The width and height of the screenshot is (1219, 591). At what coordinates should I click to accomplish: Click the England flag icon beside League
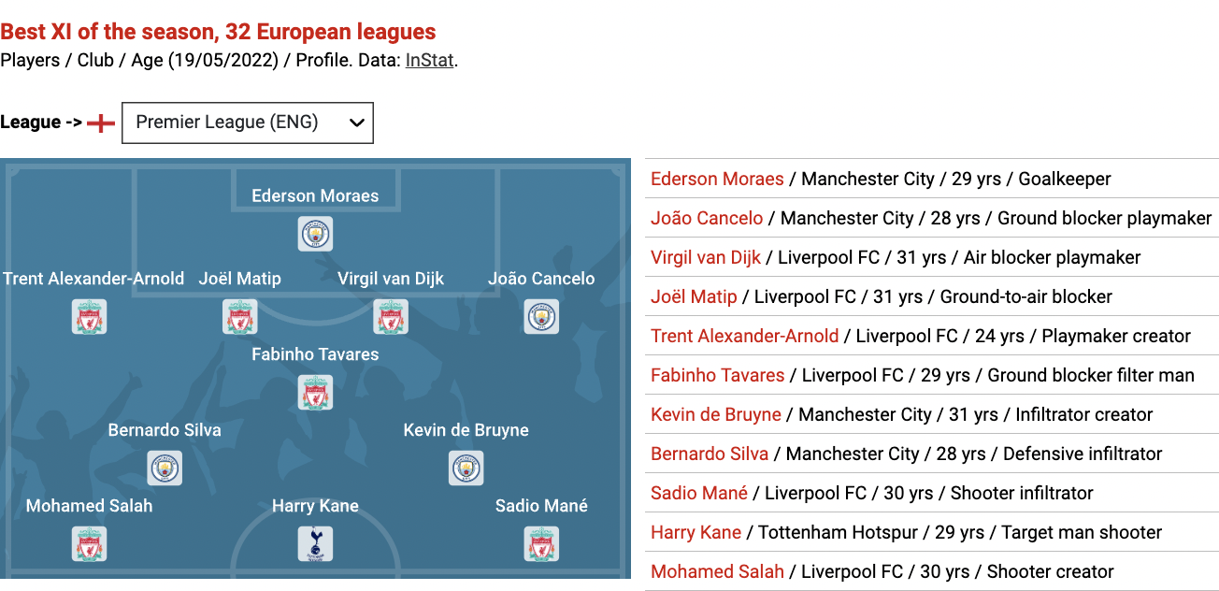pos(101,123)
